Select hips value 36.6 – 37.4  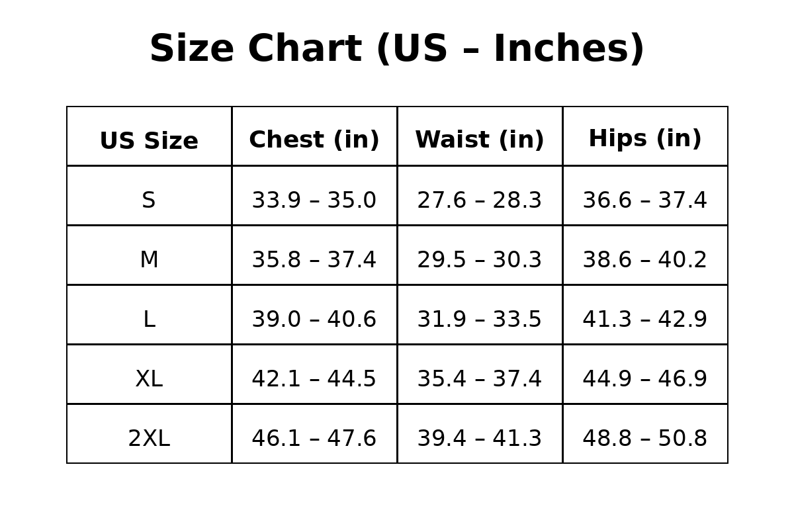645,200
